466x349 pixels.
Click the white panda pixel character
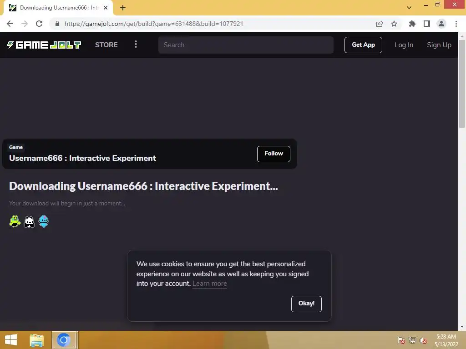(29, 221)
